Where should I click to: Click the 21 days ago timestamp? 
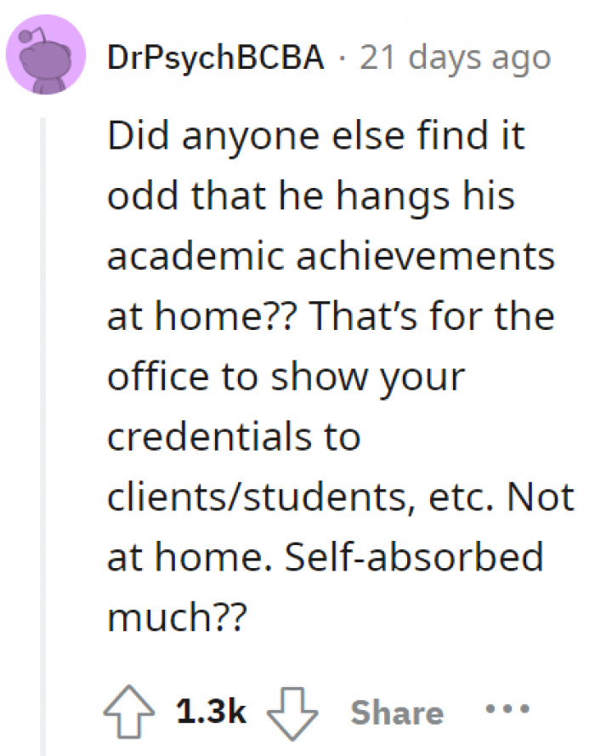pos(454,58)
